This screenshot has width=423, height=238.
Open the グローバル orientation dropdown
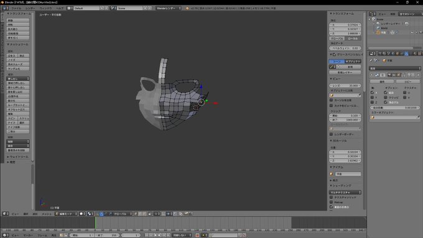tap(123, 214)
